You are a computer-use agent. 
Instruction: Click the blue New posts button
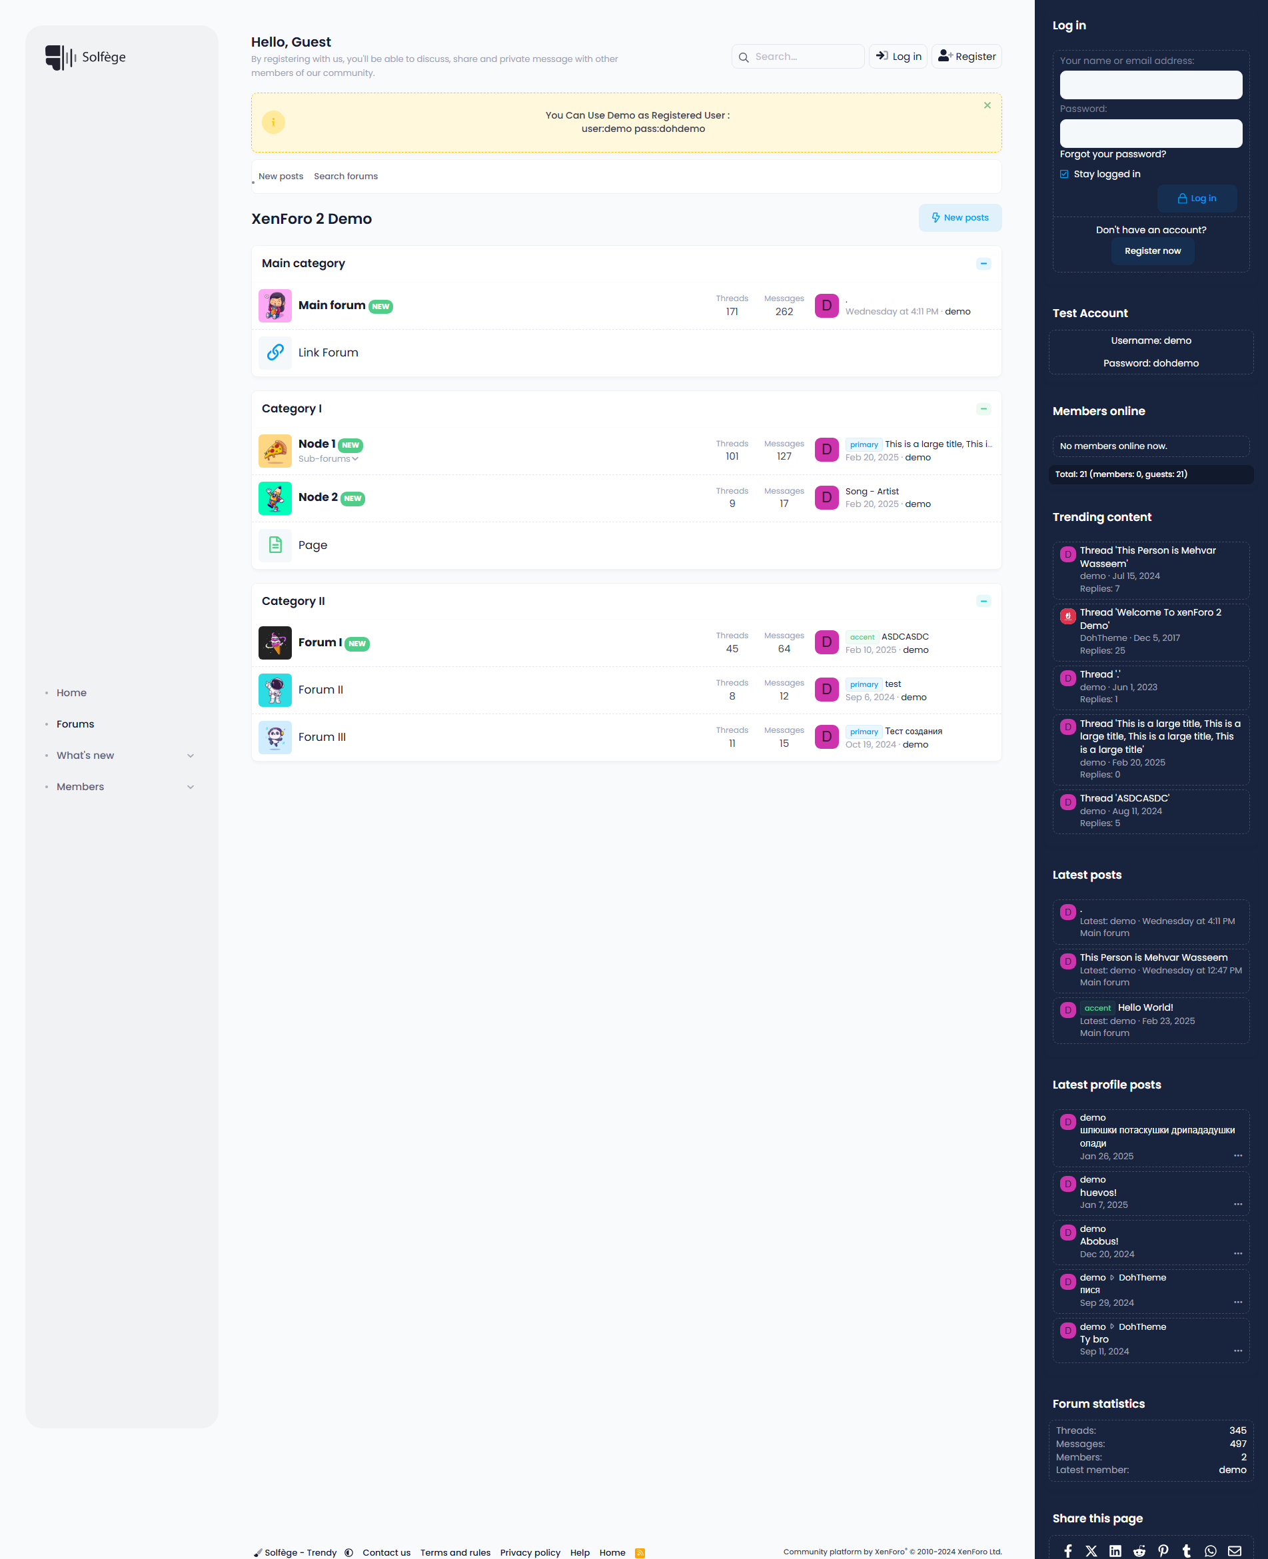coord(959,218)
